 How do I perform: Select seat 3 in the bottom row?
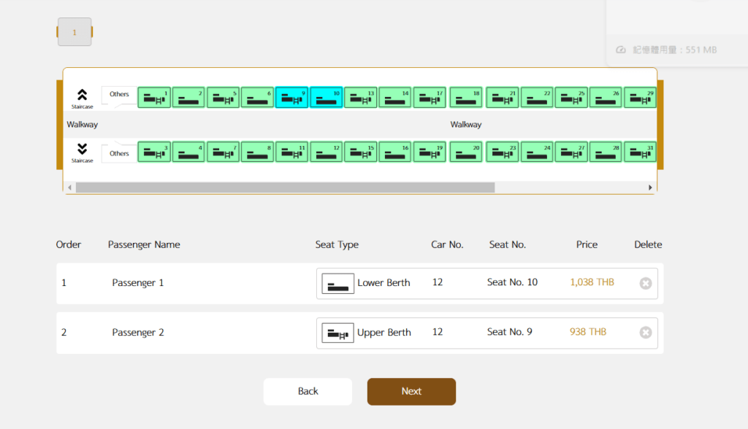coord(154,152)
